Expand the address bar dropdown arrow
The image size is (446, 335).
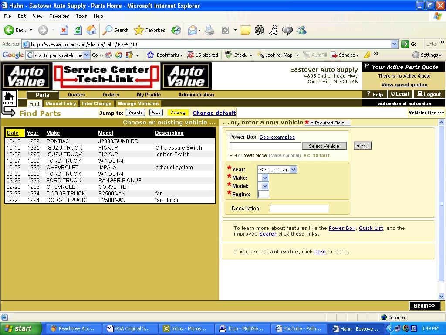click(x=394, y=44)
